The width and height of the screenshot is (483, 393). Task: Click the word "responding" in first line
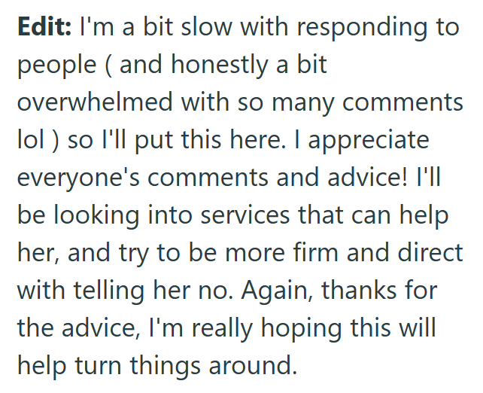(363, 29)
